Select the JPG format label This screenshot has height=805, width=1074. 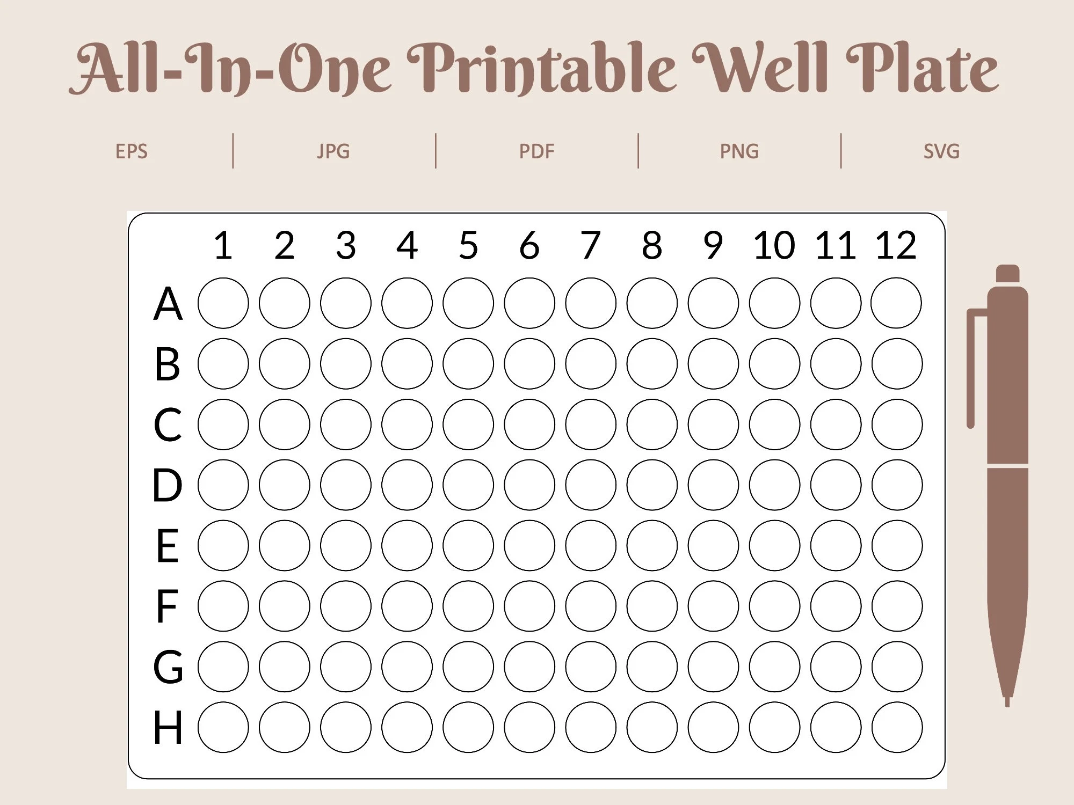click(333, 151)
